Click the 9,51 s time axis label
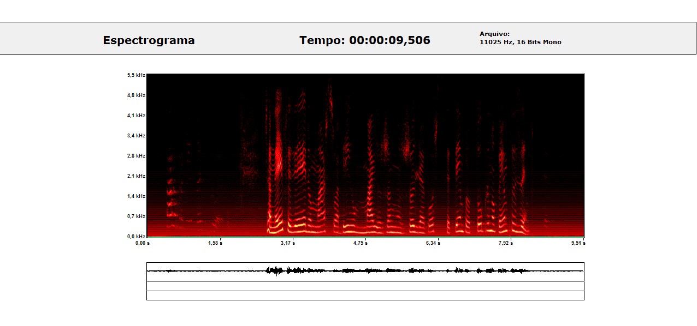This screenshot has width=697, height=326. 578,243
